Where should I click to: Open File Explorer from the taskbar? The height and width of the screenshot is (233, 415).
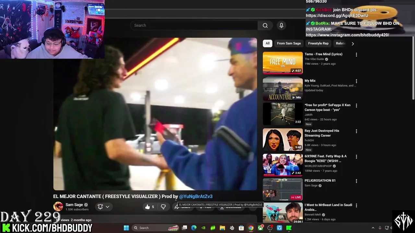tap(222, 228)
